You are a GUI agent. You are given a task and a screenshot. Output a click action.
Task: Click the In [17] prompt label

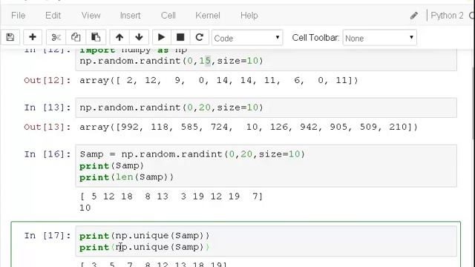(x=47, y=236)
